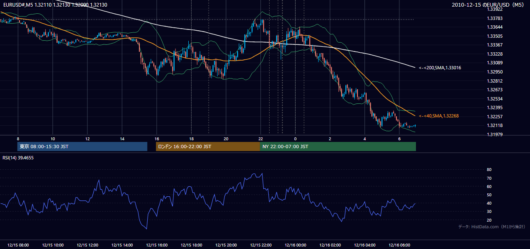Image resolution: width=530 pixels, height=249 pixels.
Task: Click bottom time label 12/15 20:00
Action: pos(226,245)
